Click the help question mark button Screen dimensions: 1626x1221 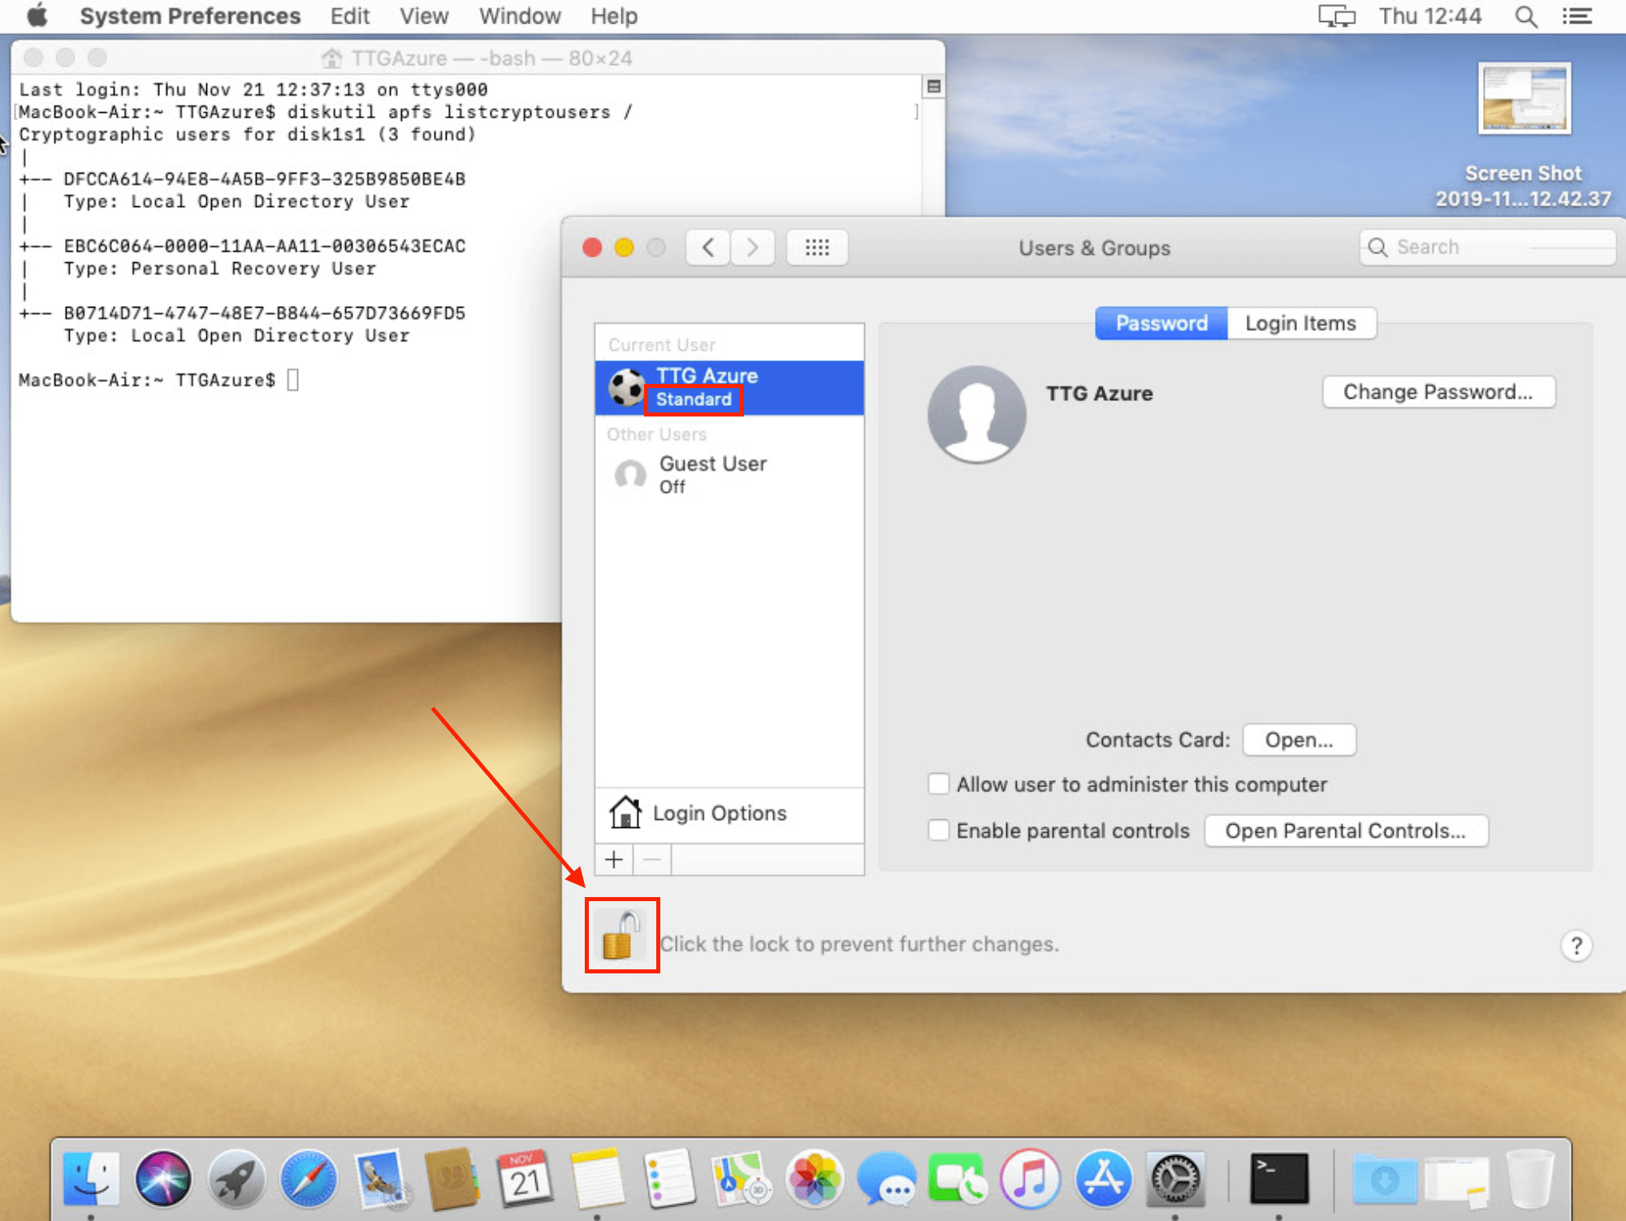click(1575, 945)
